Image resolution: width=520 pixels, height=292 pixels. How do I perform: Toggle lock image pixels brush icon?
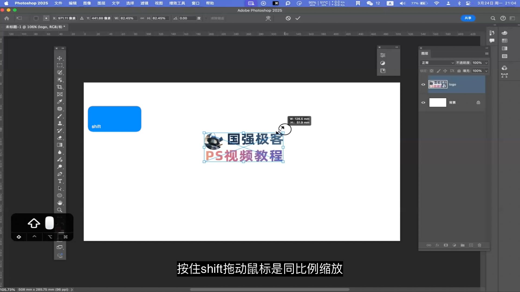pos(438,71)
